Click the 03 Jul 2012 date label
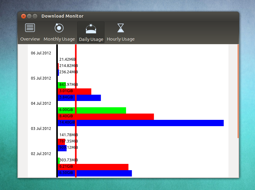This screenshot has height=190, width=255. (x=41, y=128)
